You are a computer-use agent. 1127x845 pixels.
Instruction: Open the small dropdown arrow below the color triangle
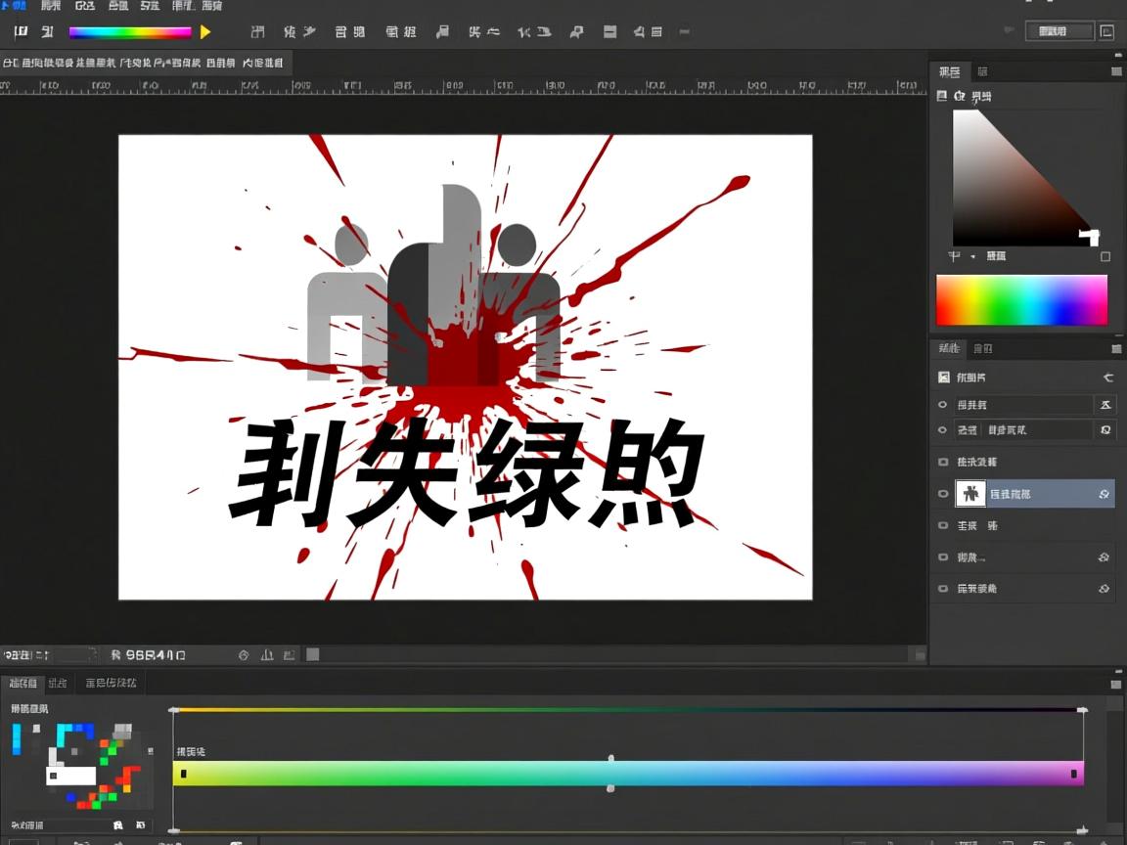[972, 256]
